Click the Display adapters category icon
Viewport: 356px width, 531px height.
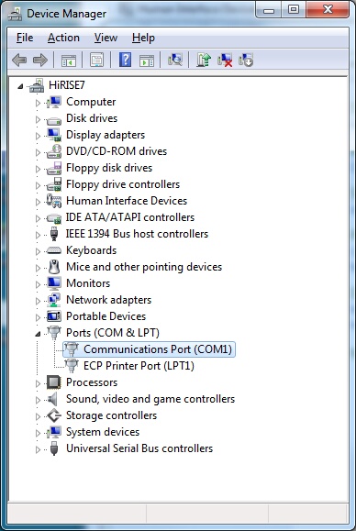(x=54, y=135)
